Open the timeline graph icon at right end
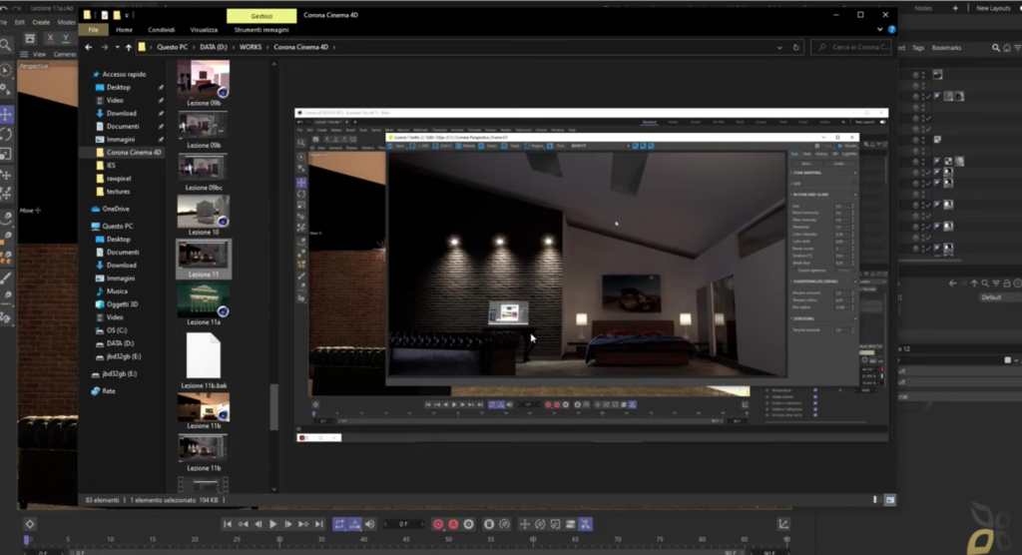Image resolution: width=1022 pixels, height=555 pixels. [x=783, y=524]
